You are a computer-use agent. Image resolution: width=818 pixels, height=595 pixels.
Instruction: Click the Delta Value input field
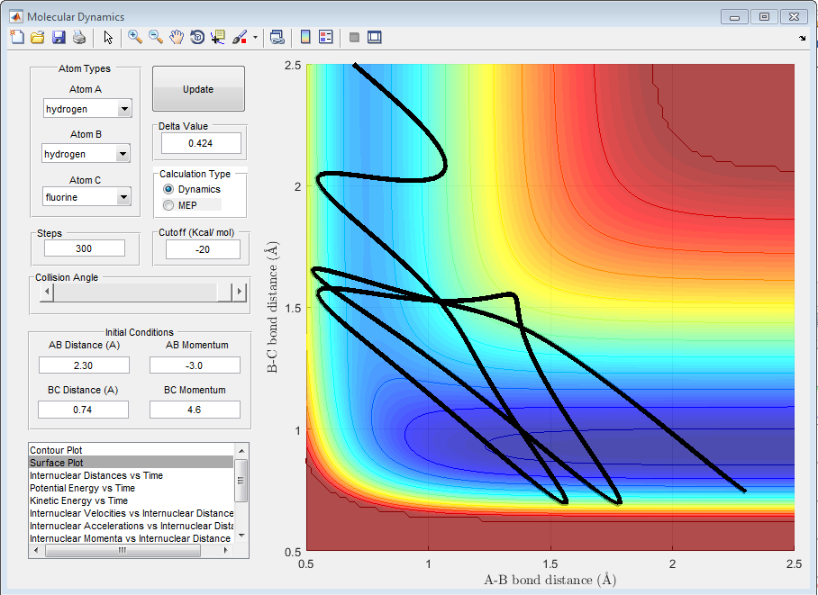[x=201, y=143]
